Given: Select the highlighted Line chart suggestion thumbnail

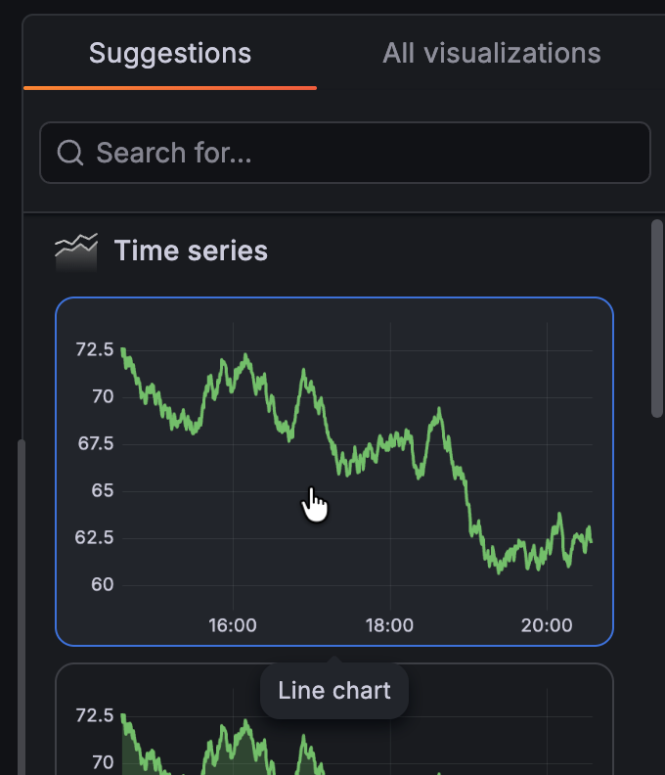Looking at the screenshot, I should (334, 472).
